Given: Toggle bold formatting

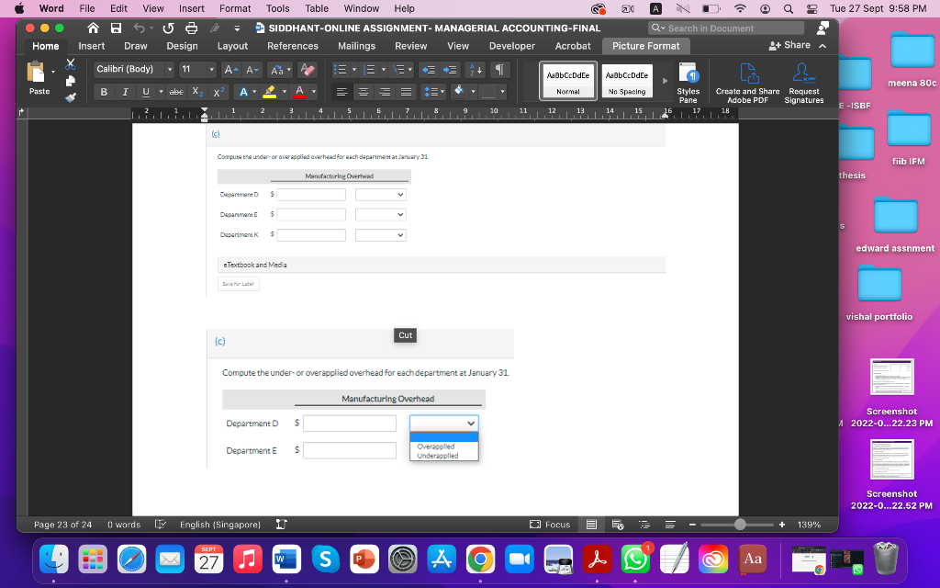Looking at the screenshot, I should [104, 92].
